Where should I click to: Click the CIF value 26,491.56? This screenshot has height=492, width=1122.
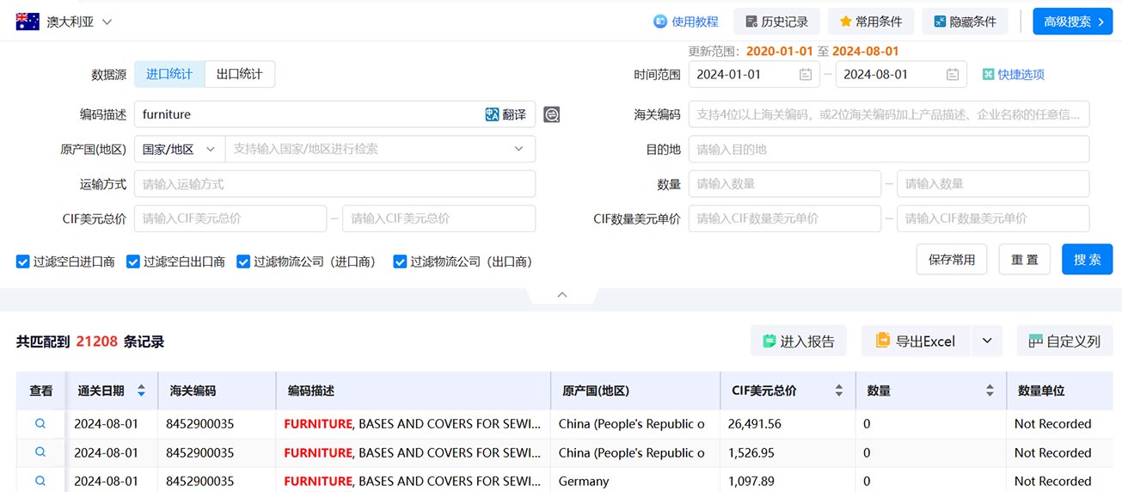[754, 424]
